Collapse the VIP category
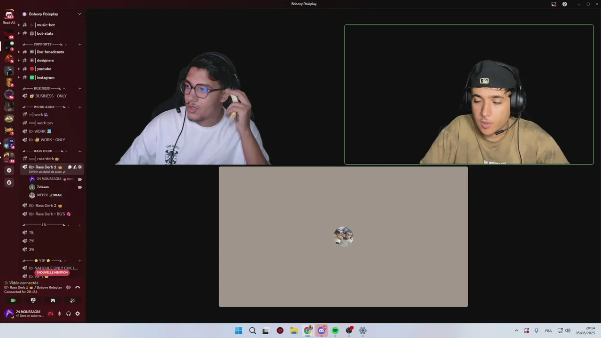The height and width of the screenshot is (338, 601). [x=44, y=261]
